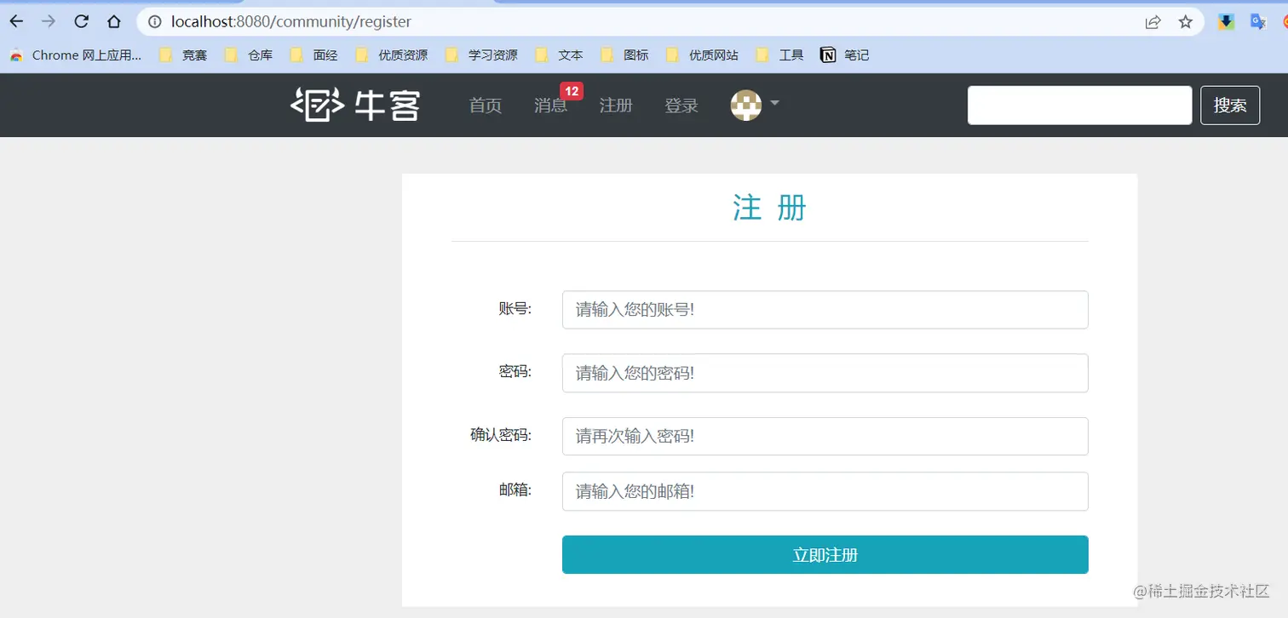Open the 优质网站 bookmark folder
The width and height of the screenshot is (1288, 618).
pyautogui.click(x=703, y=55)
